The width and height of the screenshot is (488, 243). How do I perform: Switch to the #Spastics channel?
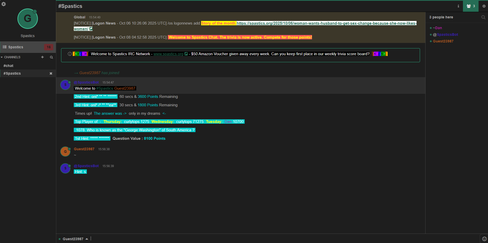click(12, 74)
